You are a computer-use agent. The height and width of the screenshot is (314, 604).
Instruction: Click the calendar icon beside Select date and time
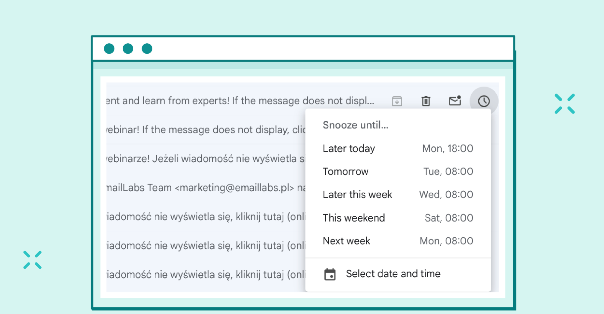(x=330, y=274)
